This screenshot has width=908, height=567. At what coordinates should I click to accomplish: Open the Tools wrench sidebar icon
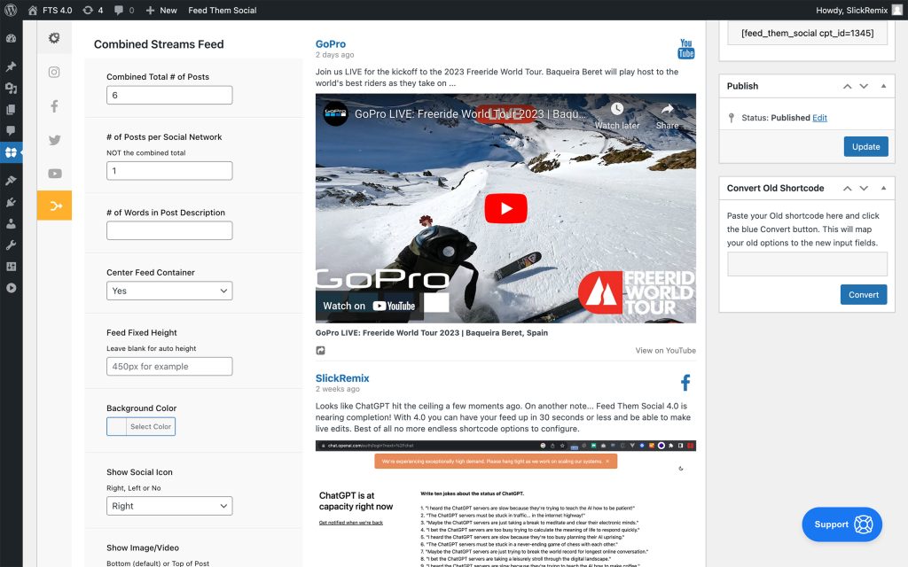click(11, 245)
